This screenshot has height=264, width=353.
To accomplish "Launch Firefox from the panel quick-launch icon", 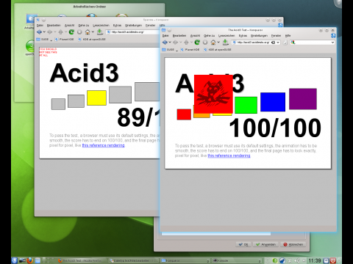I will (29, 260).
